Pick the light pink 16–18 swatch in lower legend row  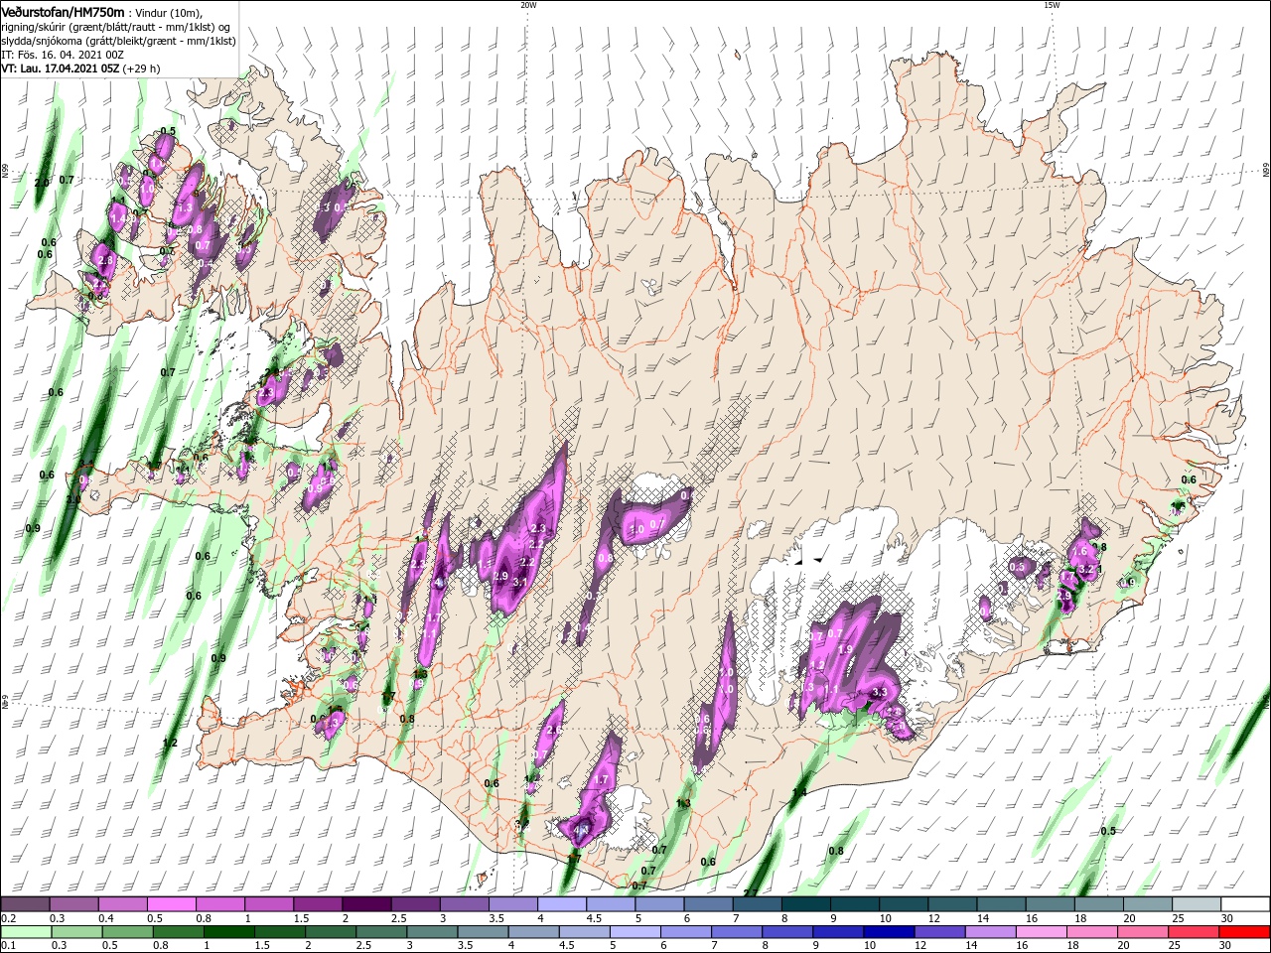(x=1040, y=932)
